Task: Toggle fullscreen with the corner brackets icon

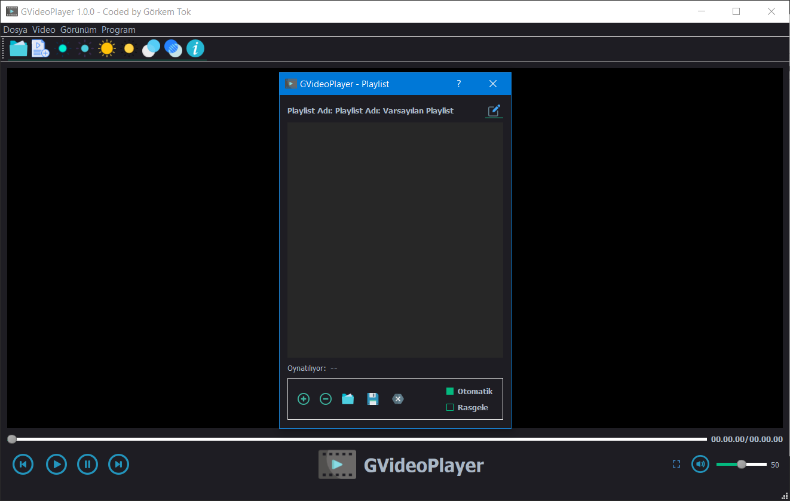Action: click(x=676, y=464)
